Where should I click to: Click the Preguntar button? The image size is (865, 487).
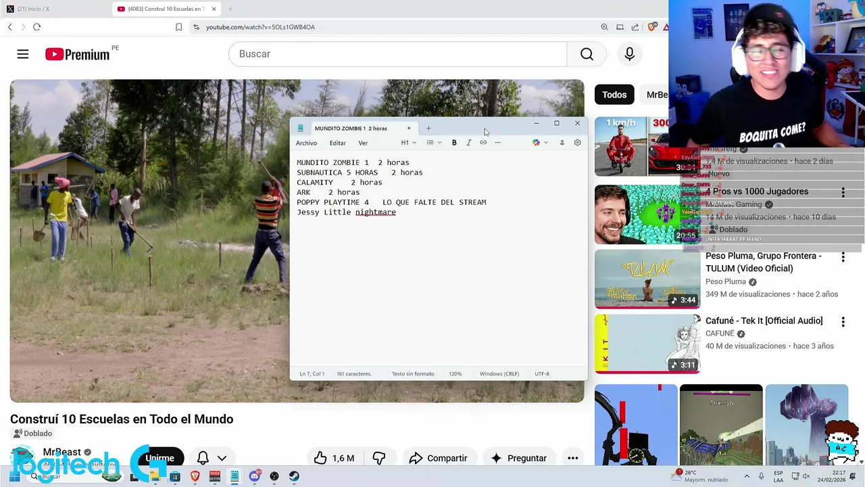pyautogui.click(x=519, y=458)
